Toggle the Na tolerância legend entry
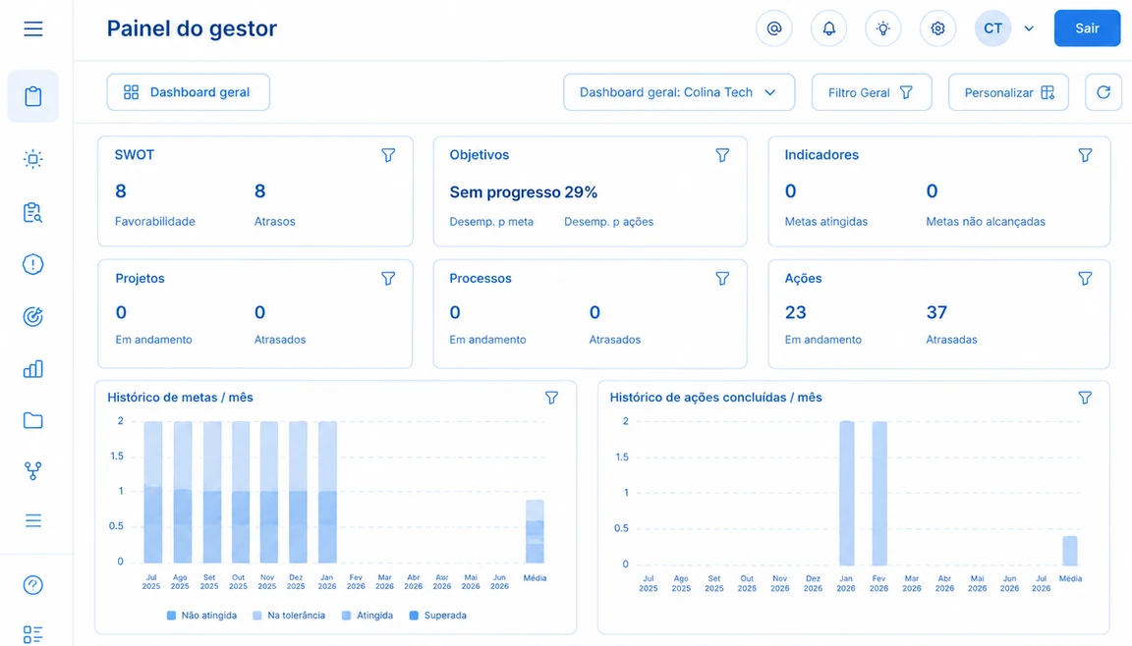Image resolution: width=1132 pixels, height=646 pixels. tap(289, 615)
